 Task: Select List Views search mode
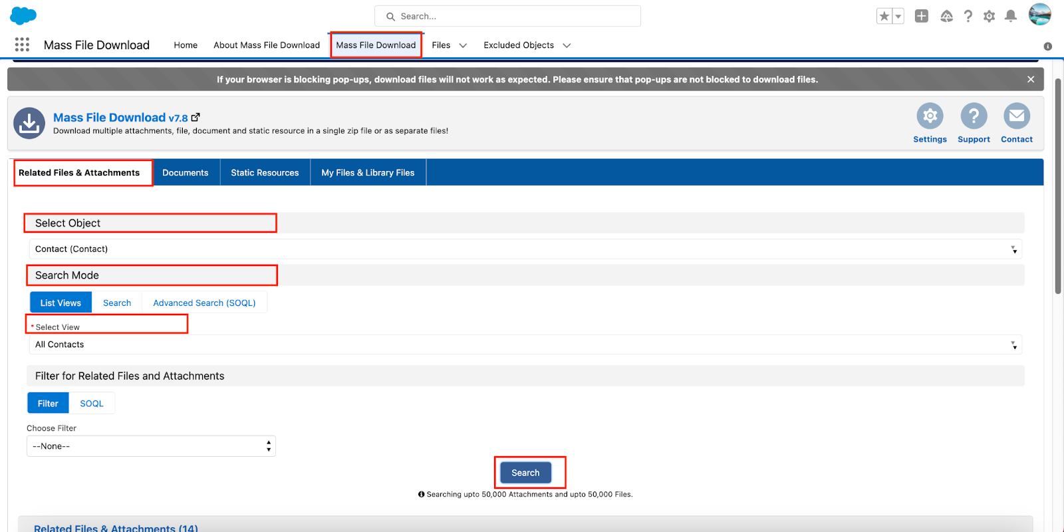(61, 303)
